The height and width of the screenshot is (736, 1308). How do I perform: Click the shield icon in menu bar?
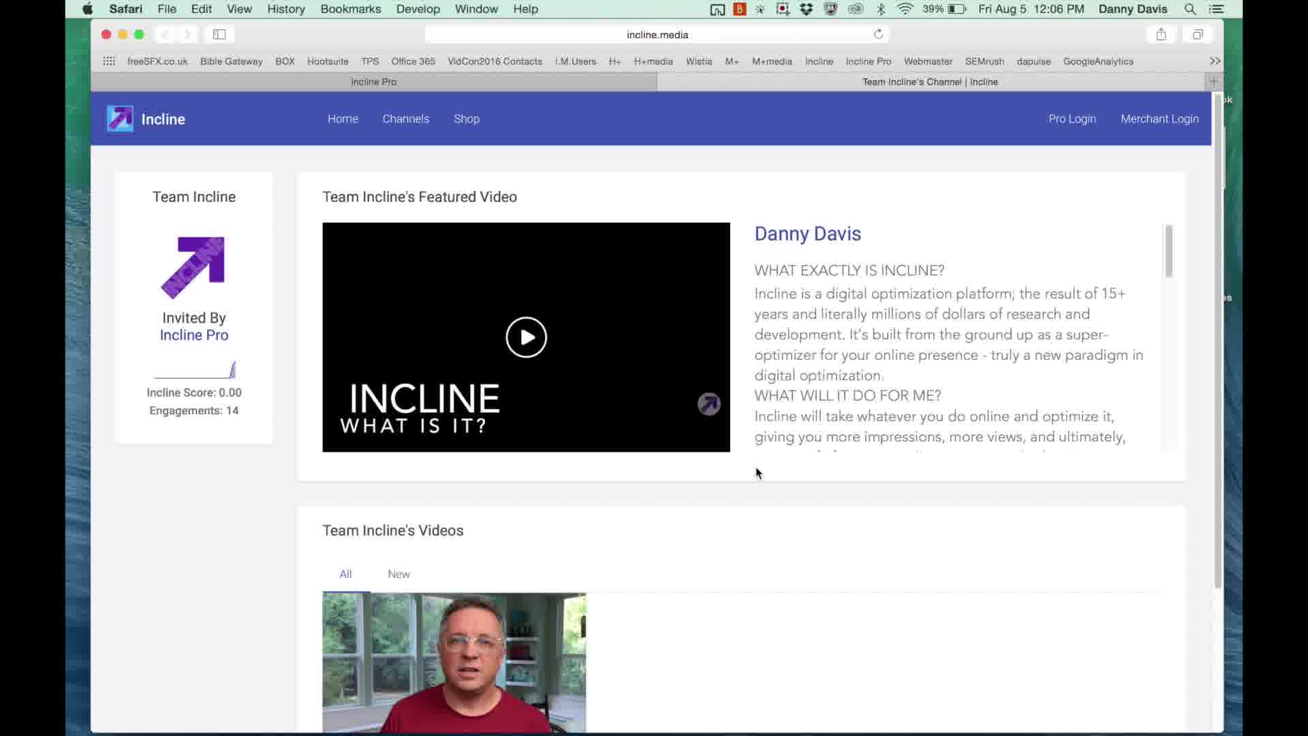[830, 9]
